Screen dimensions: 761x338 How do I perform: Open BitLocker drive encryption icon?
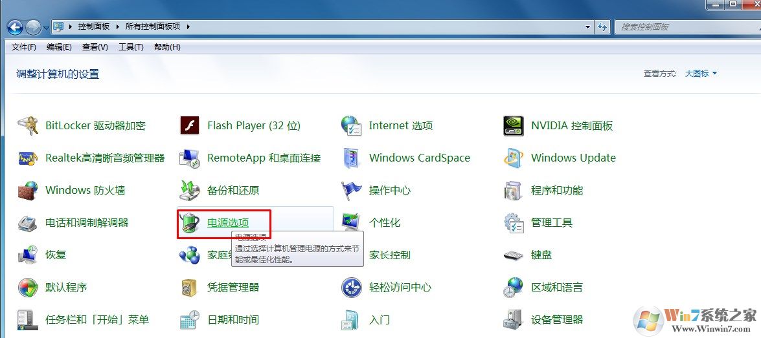pos(28,126)
